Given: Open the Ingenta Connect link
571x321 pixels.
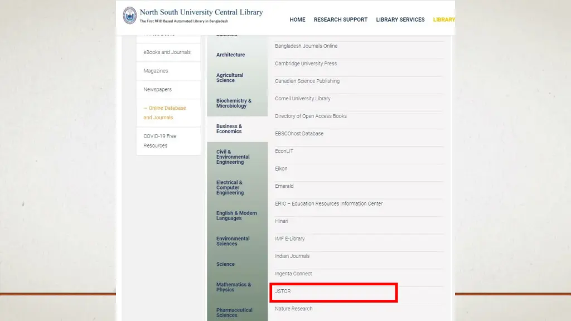Looking at the screenshot, I should [293, 274].
